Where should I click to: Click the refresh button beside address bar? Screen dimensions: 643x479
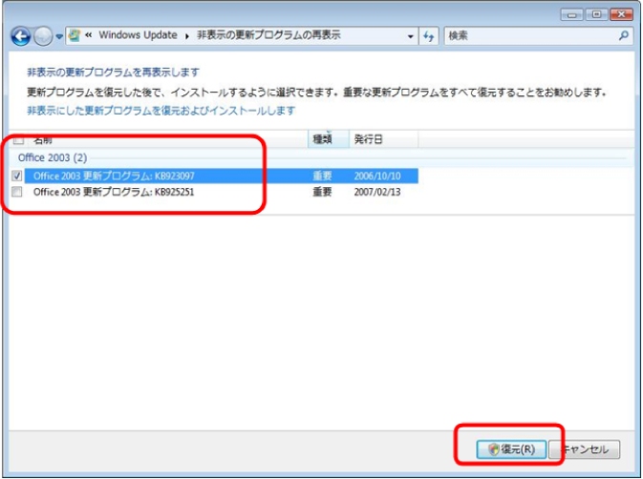tap(429, 36)
